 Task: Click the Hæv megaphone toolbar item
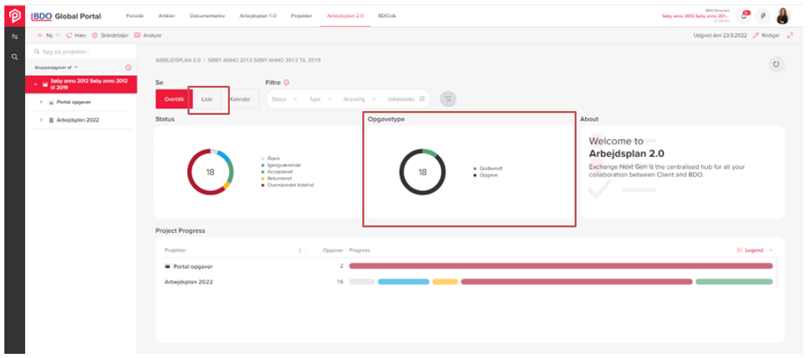(75, 36)
